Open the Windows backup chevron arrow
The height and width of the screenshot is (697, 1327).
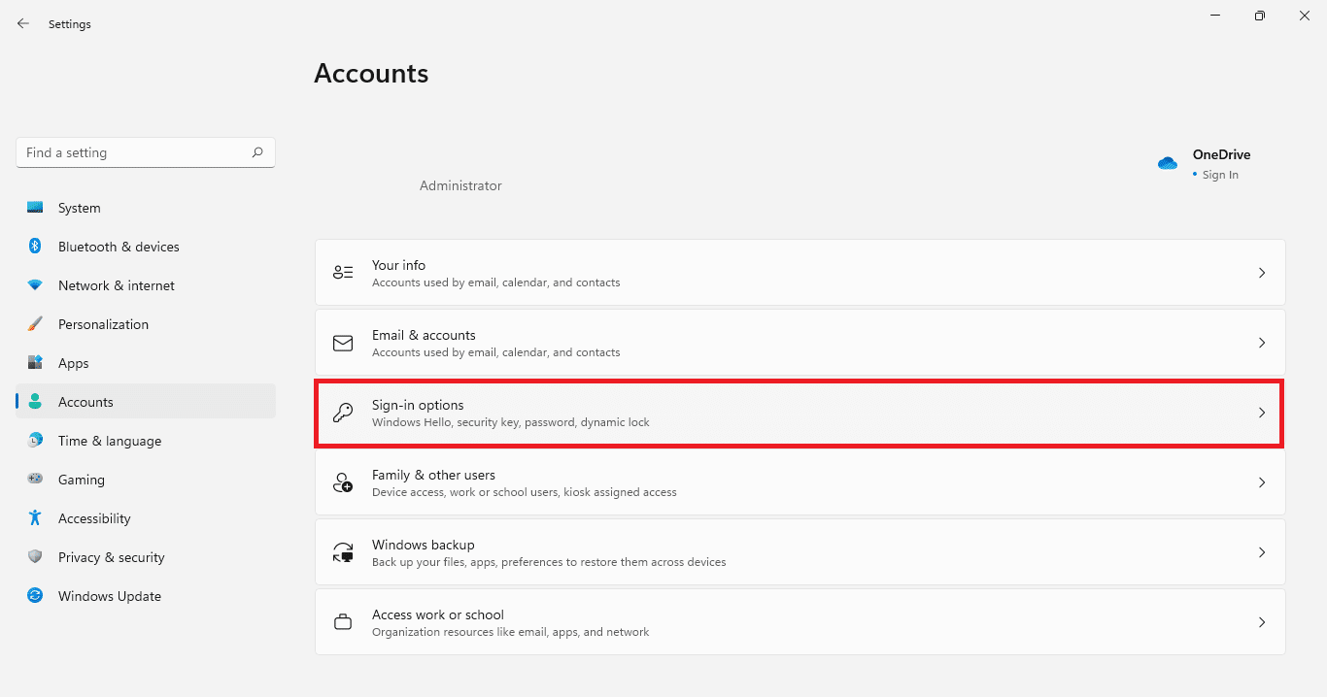click(x=1262, y=552)
